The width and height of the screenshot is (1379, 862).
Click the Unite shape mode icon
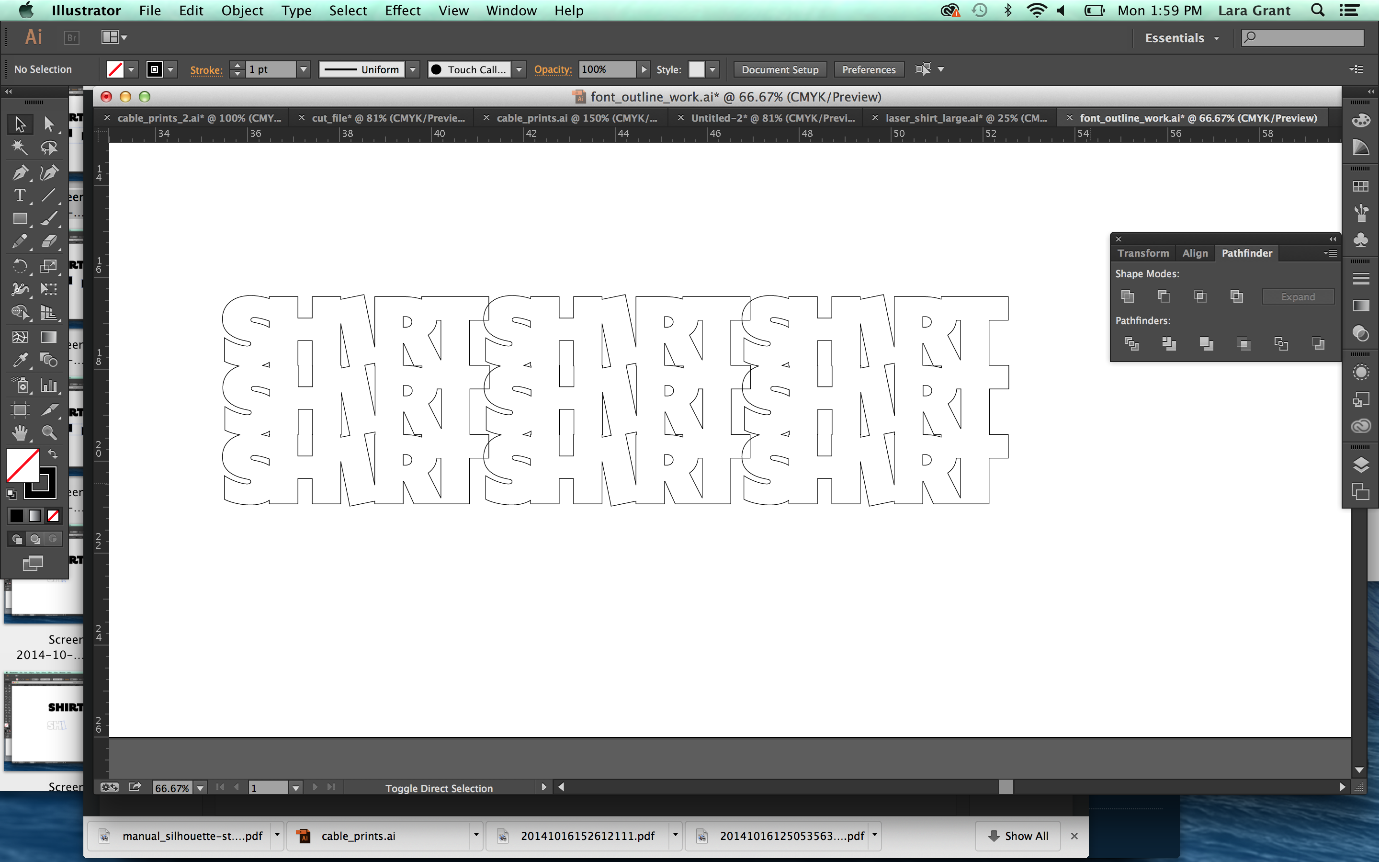point(1127,296)
